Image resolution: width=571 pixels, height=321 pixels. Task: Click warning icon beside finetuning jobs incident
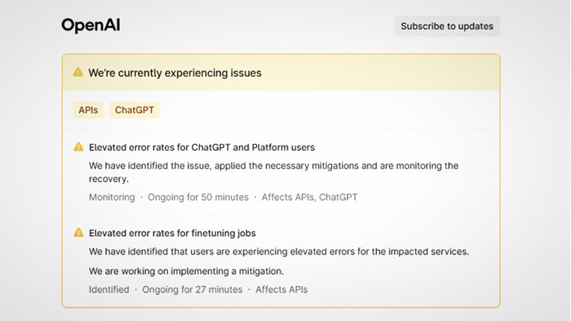(78, 233)
